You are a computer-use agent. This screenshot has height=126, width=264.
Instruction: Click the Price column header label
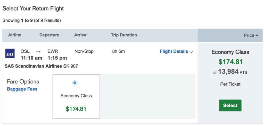click(x=249, y=35)
